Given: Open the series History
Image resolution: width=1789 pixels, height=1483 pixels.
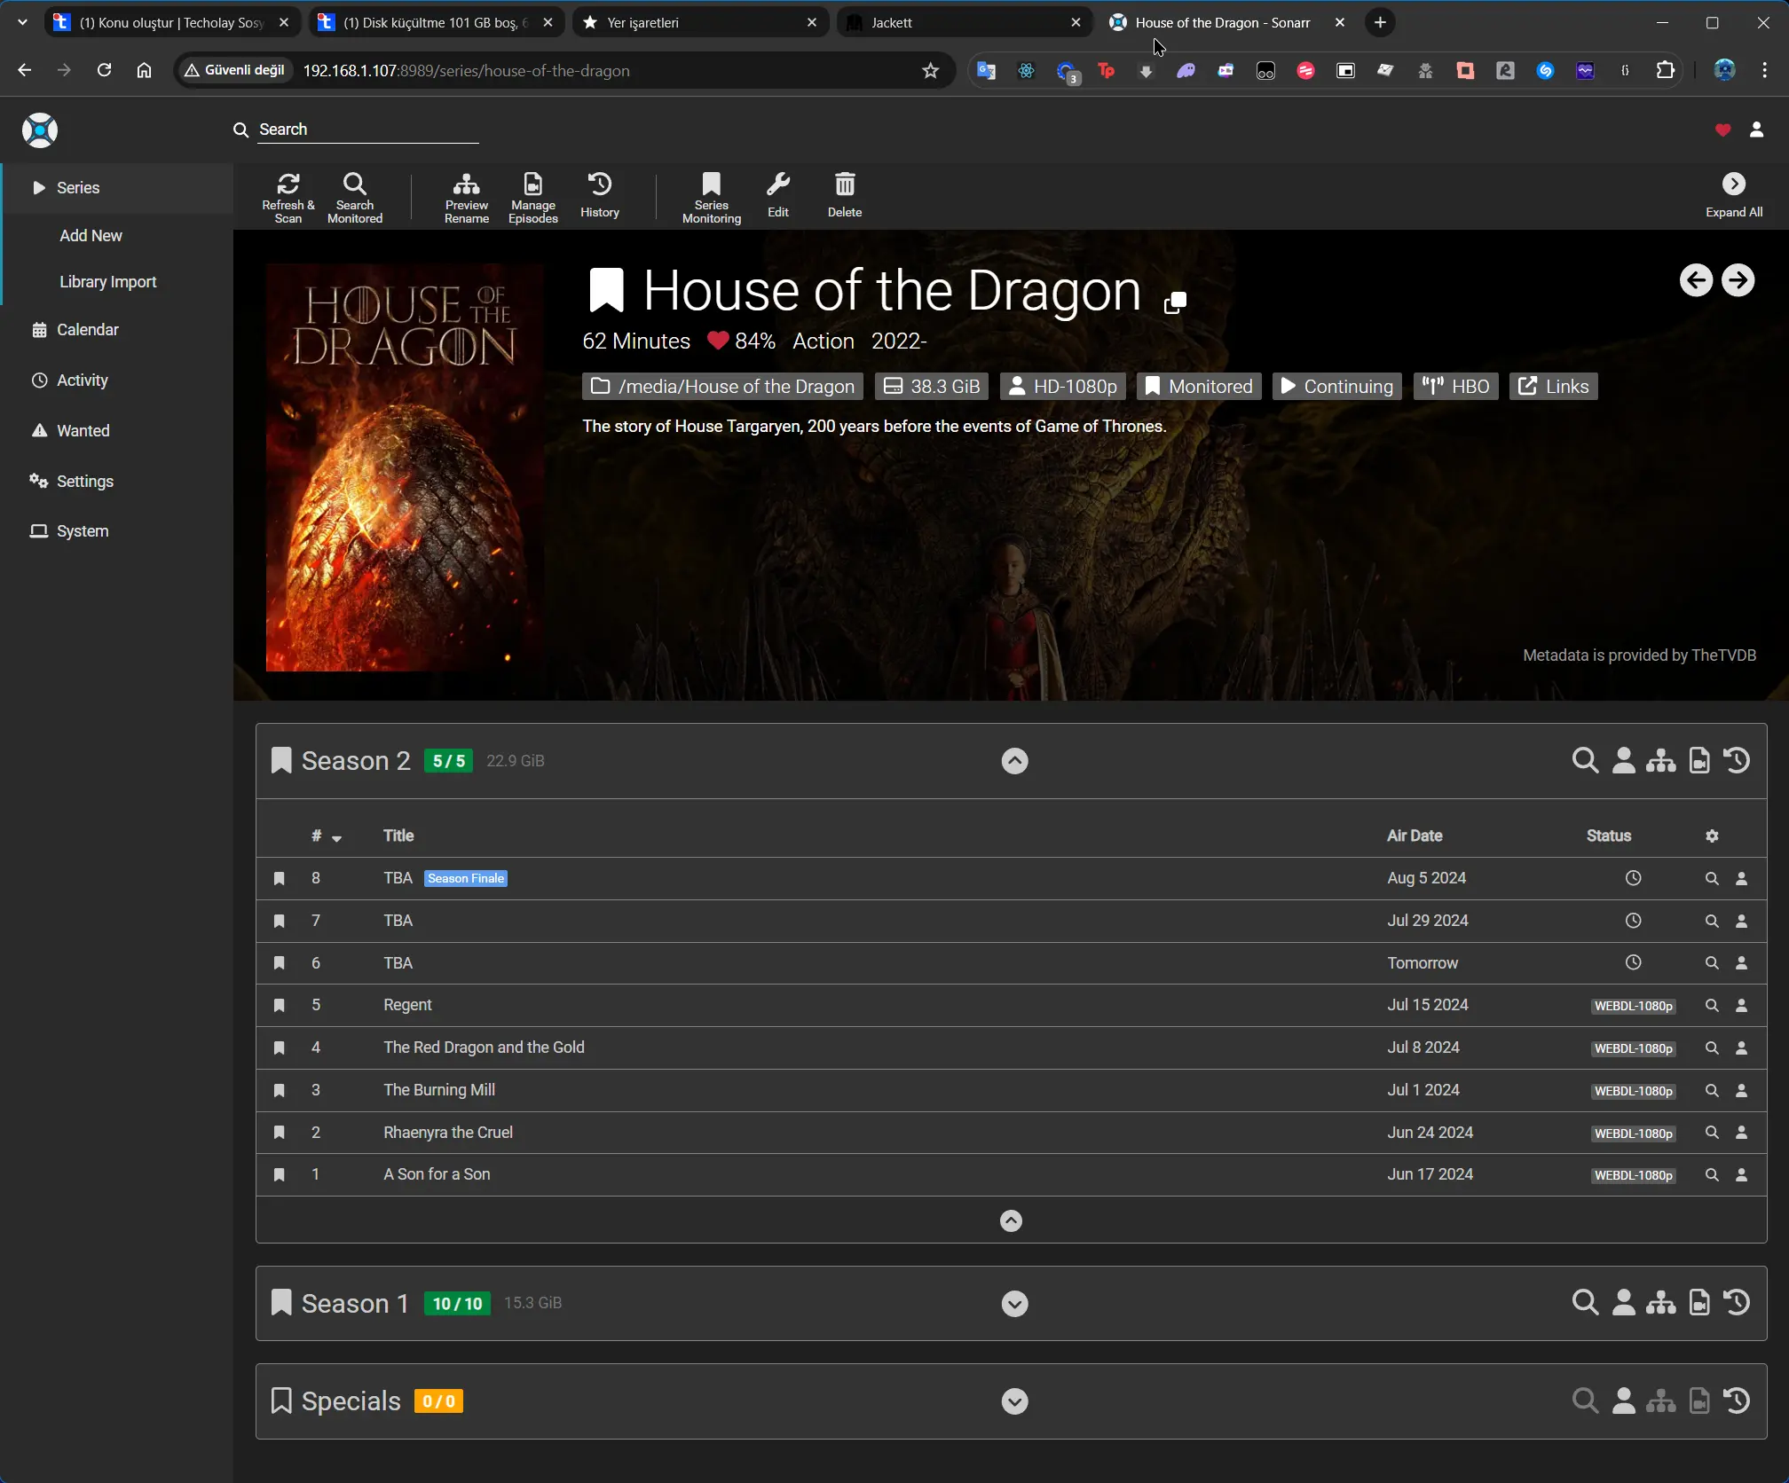Looking at the screenshot, I should pos(600,197).
